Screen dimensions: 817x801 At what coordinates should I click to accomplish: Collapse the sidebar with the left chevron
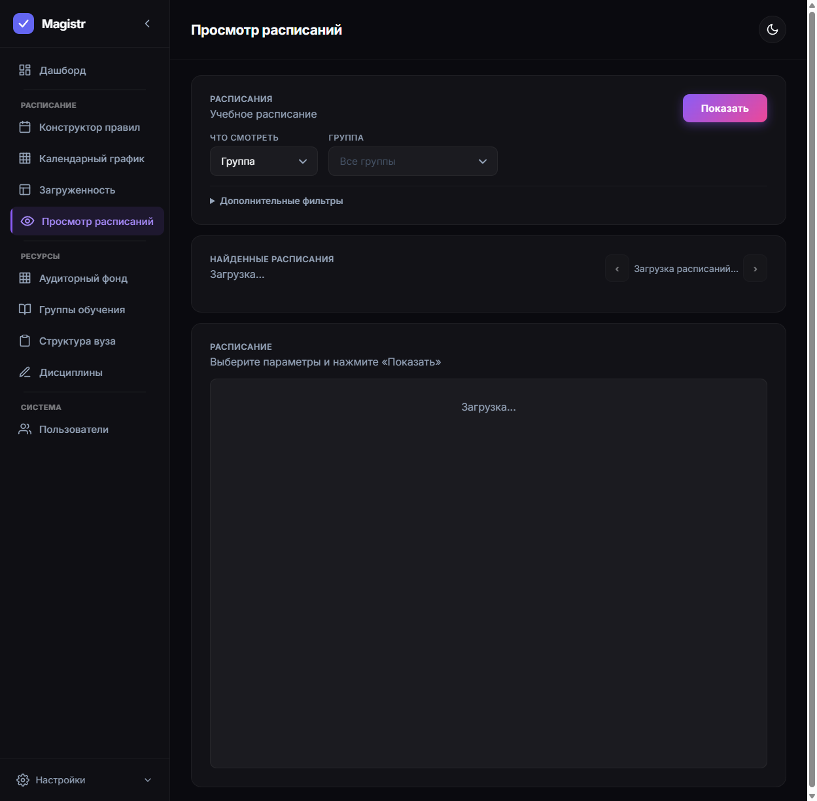(x=147, y=24)
